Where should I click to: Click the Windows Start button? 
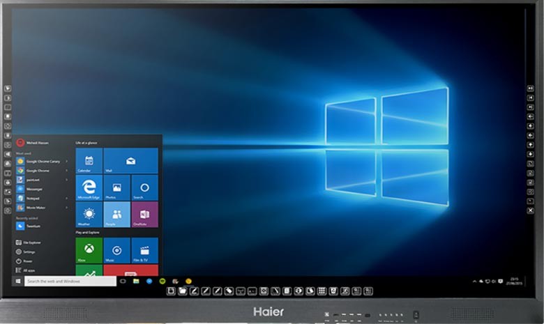(x=17, y=281)
